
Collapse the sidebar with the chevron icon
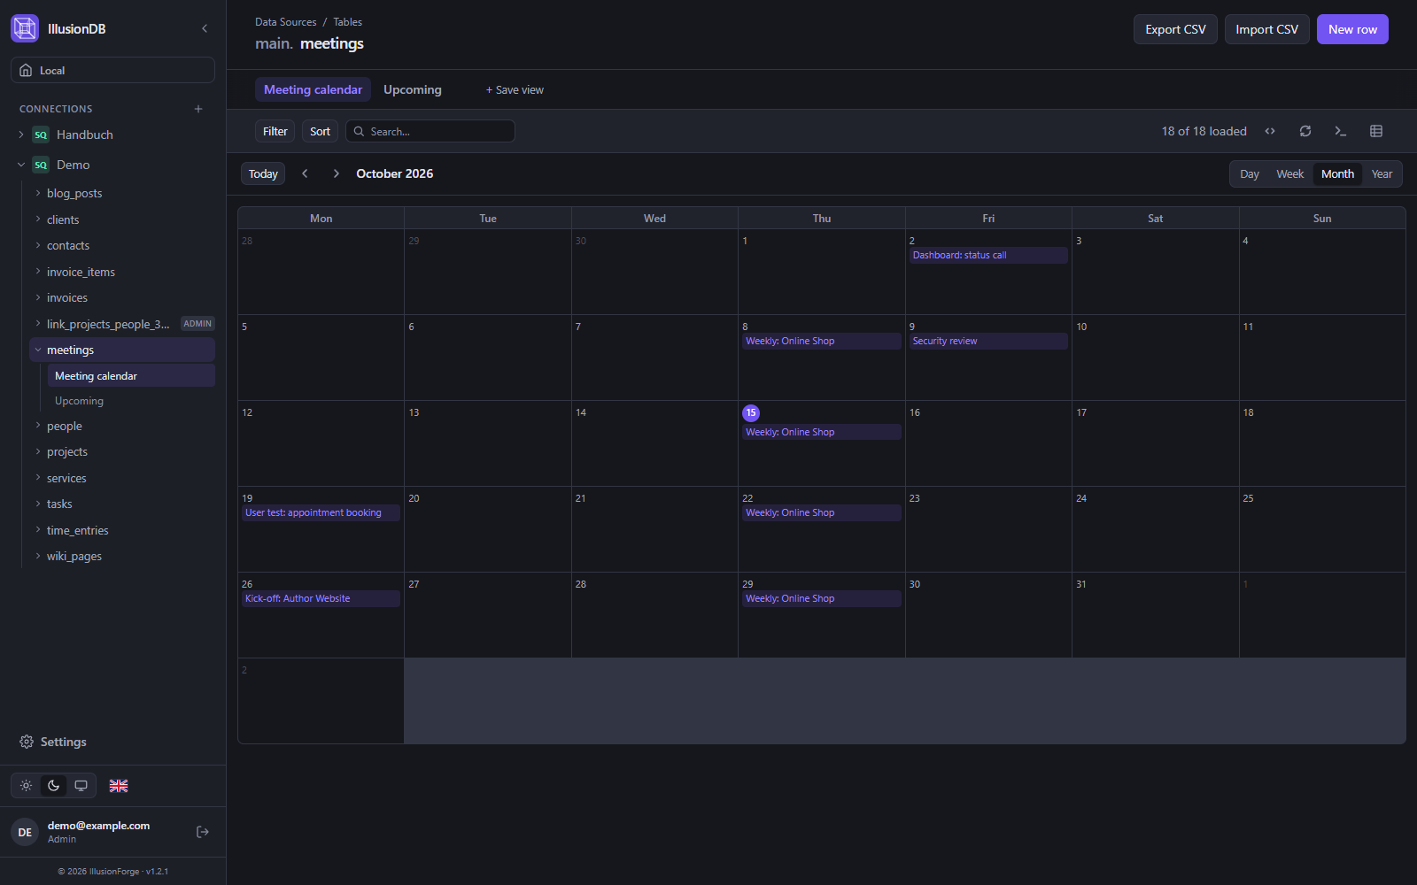[x=205, y=28]
